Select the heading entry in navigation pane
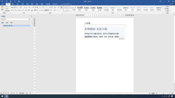This screenshot has height=98, width=175. 16,26
